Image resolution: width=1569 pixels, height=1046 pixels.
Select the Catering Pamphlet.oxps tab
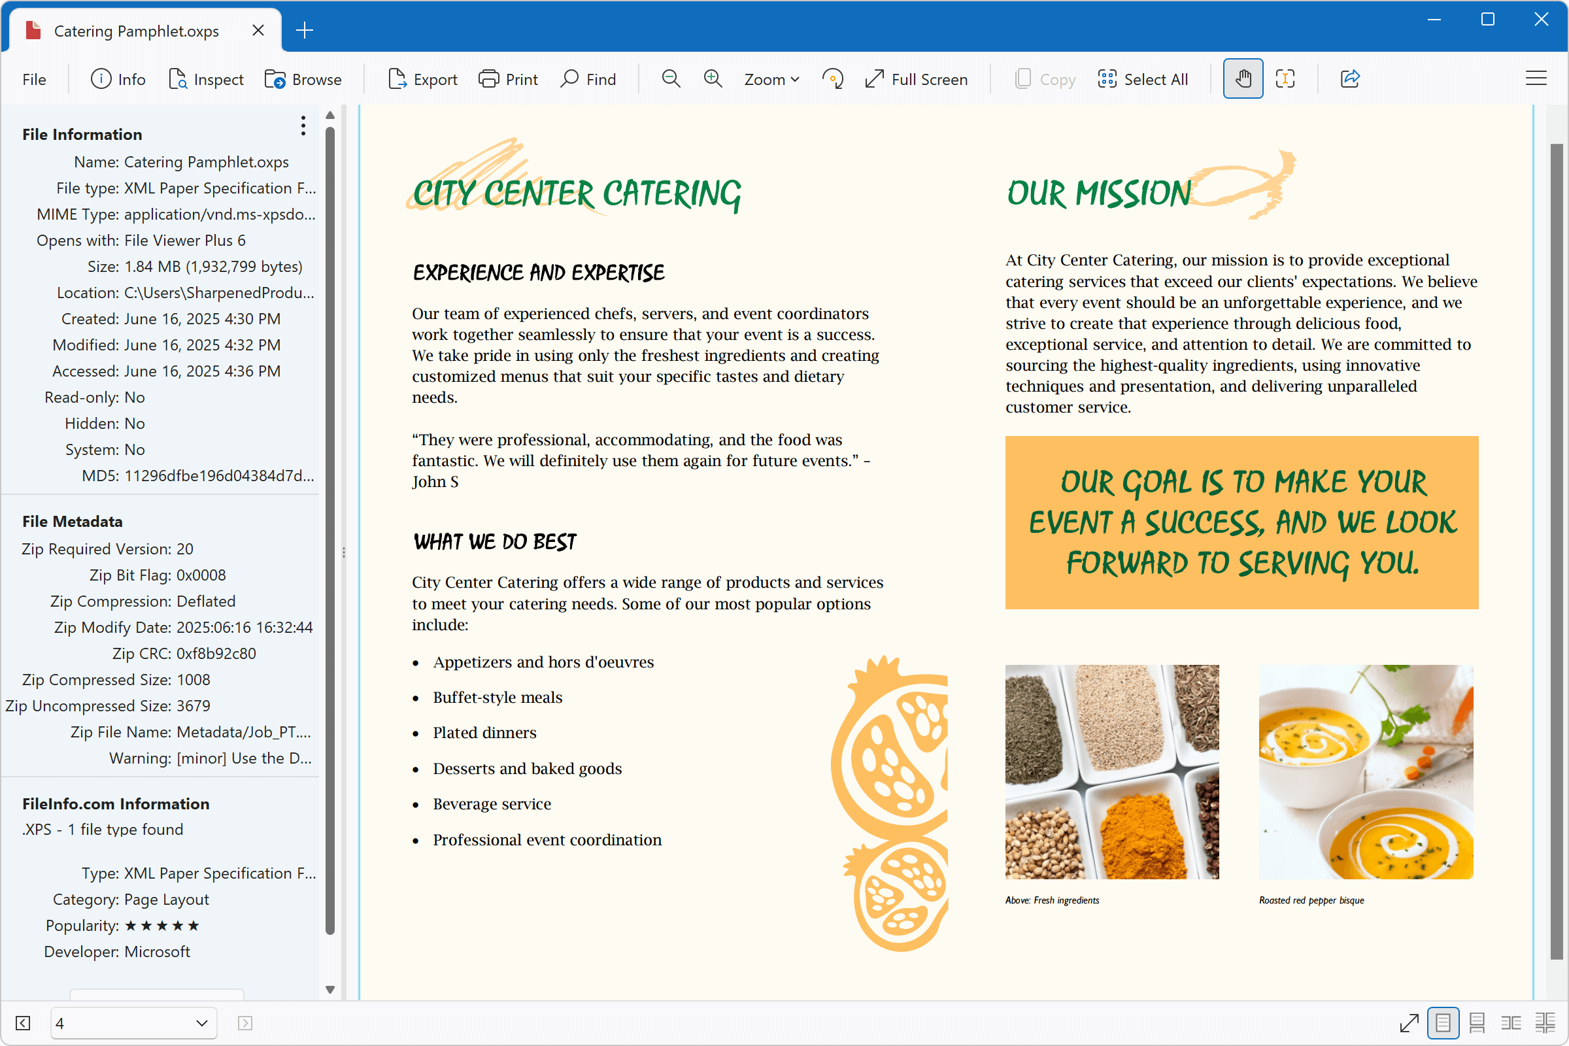(x=137, y=30)
